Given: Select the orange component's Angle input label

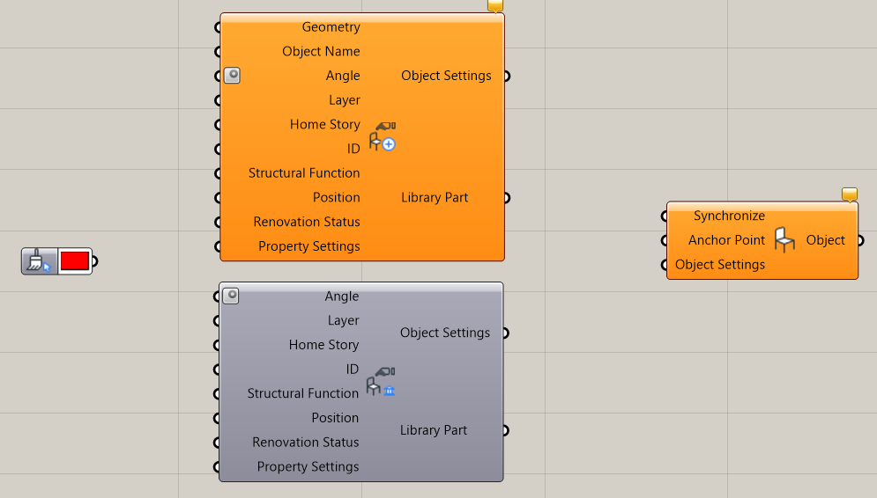Looking at the screenshot, I should pyautogui.click(x=343, y=76).
